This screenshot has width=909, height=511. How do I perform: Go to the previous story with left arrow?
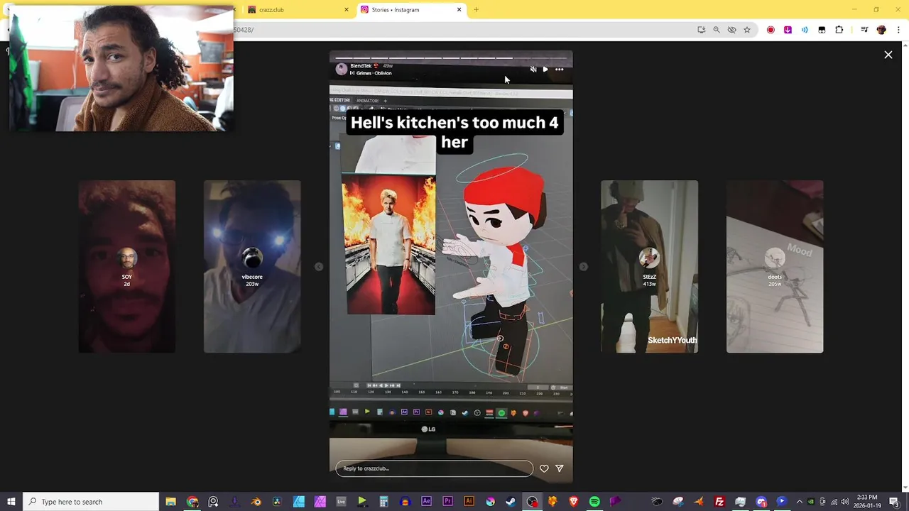click(319, 267)
